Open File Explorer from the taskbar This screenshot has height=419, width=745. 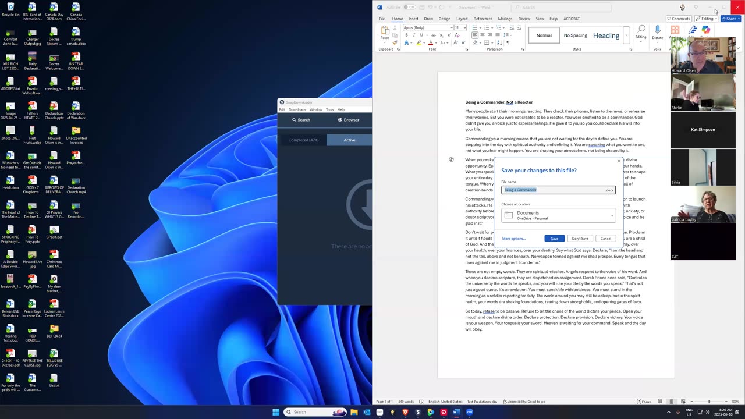[x=354, y=412]
